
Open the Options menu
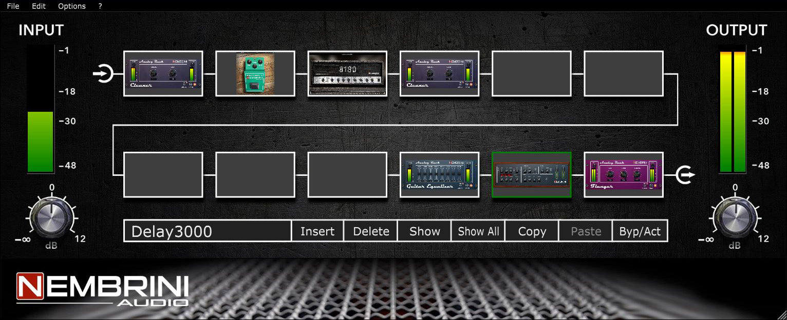[x=71, y=6]
